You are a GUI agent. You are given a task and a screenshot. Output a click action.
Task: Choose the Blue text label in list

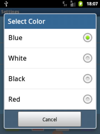point(15,38)
